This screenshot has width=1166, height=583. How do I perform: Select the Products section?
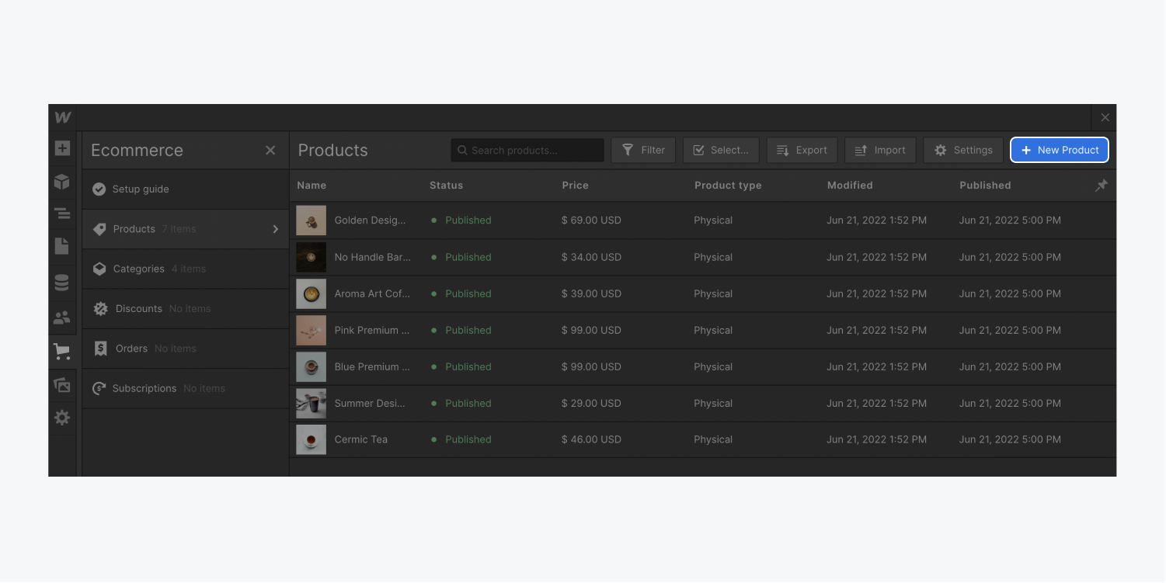click(x=186, y=229)
